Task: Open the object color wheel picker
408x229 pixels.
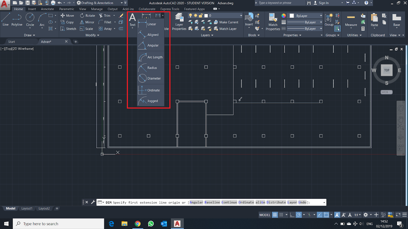Action: coord(284,16)
